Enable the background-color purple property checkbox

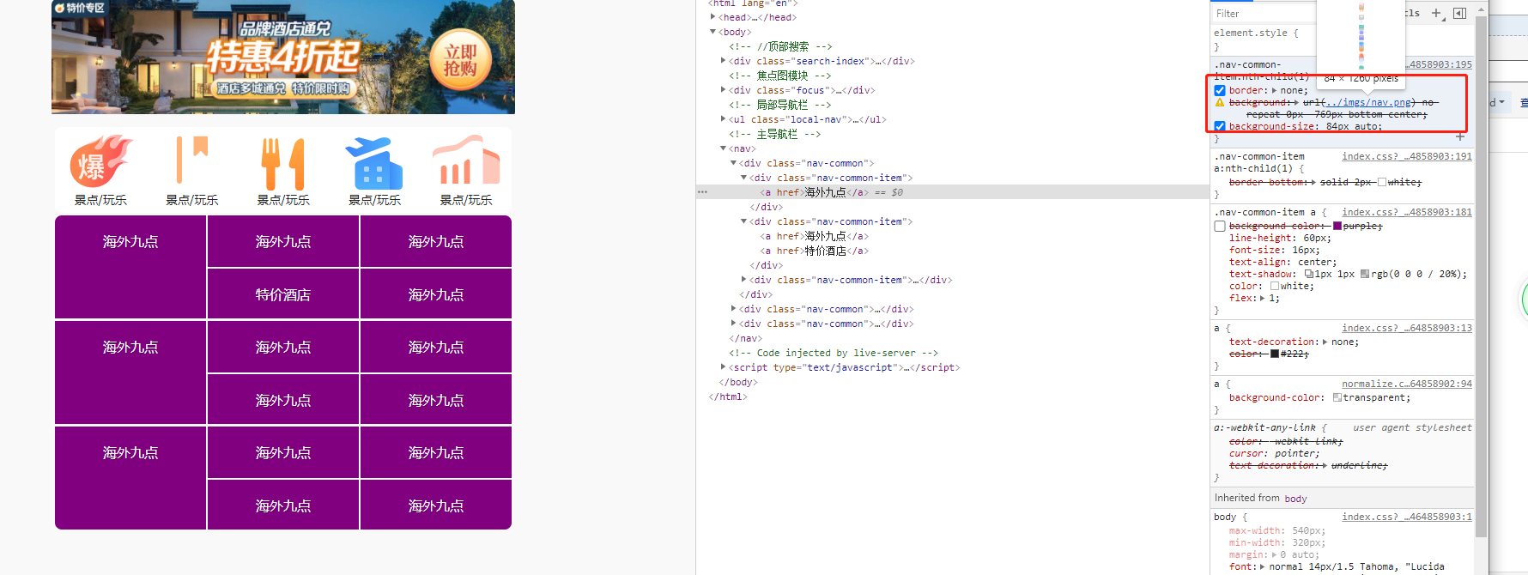click(x=1220, y=226)
